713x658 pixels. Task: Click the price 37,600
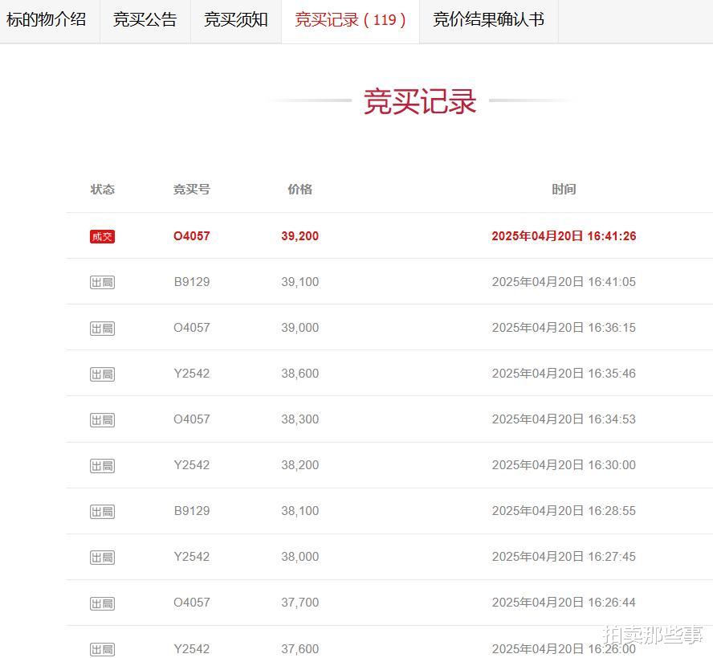300,649
